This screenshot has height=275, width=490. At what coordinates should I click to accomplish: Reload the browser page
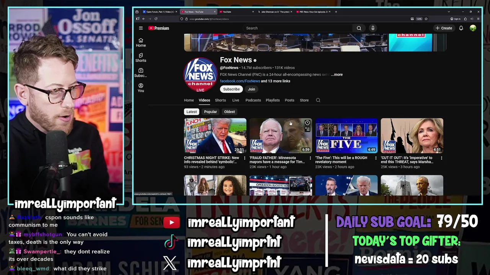click(156, 19)
